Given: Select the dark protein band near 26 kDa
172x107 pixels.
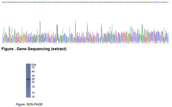Looking at the screenshot, I should click(x=28, y=79).
